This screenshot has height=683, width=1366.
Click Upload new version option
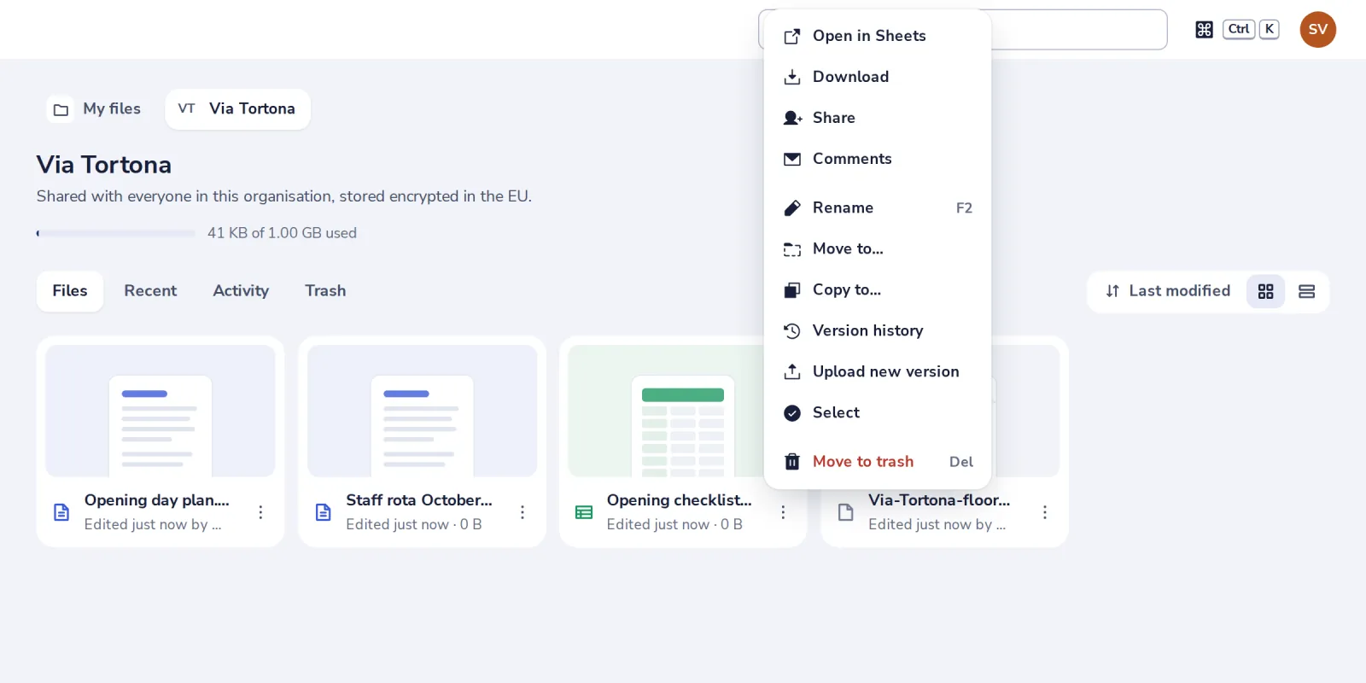[878, 372]
